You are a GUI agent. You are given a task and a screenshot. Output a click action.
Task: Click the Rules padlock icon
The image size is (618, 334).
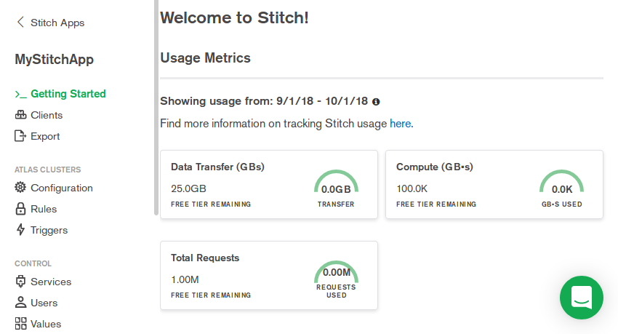pyautogui.click(x=20, y=209)
